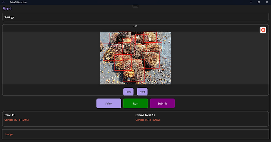Go back using the title bar arrow
This screenshot has width=271, height=142.
point(4,2)
